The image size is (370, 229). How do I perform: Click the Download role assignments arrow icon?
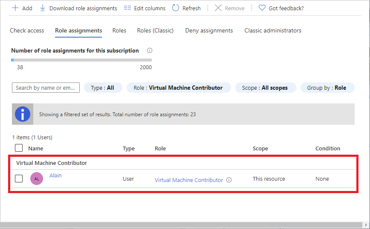click(x=43, y=8)
